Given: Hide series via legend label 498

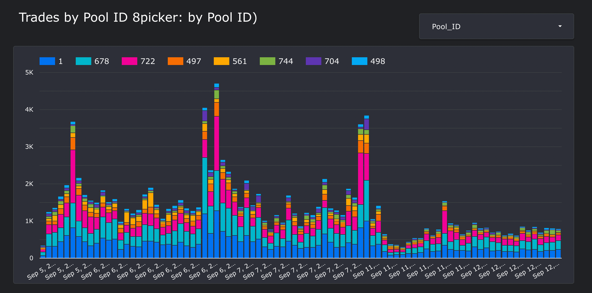Looking at the screenshot, I should coord(378,61).
